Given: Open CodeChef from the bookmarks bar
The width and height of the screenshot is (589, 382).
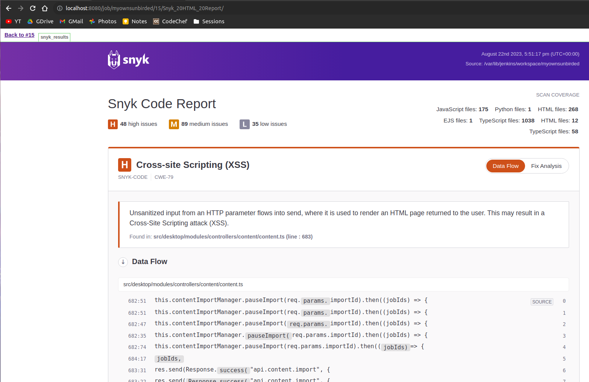Looking at the screenshot, I should [170, 21].
